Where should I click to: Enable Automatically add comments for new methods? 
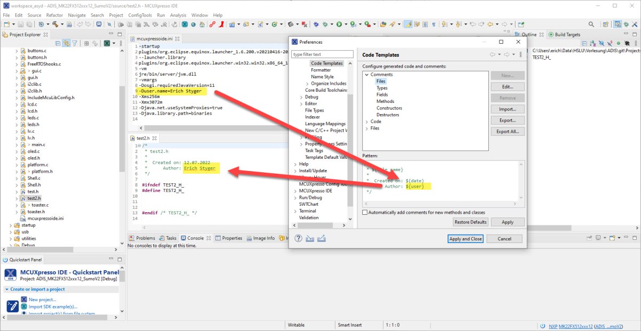(x=365, y=212)
